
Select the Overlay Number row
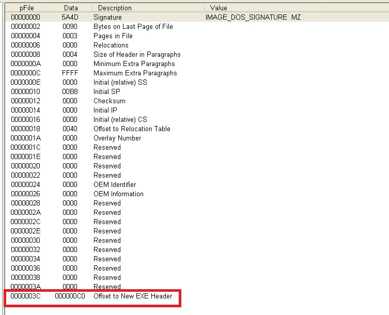point(117,138)
